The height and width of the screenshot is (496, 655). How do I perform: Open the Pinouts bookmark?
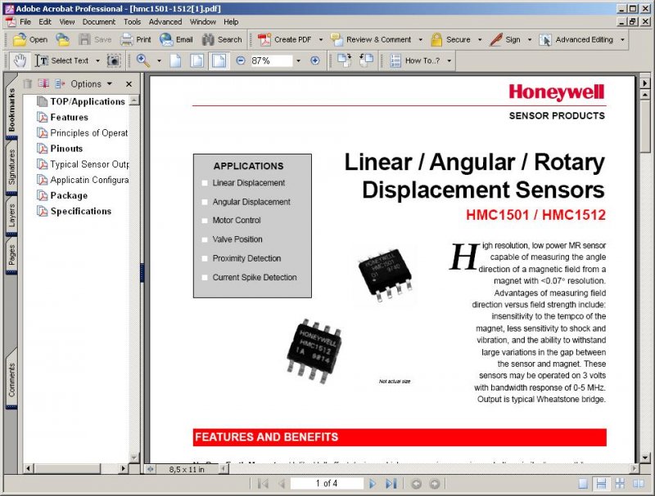pyautogui.click(x=66, y=149)
